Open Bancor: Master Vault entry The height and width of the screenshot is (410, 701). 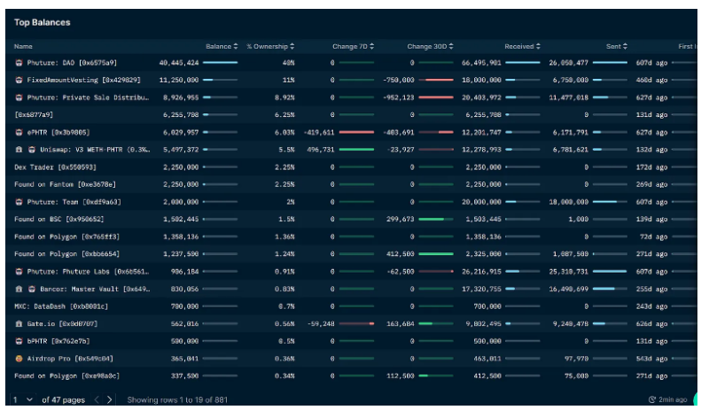95,289
